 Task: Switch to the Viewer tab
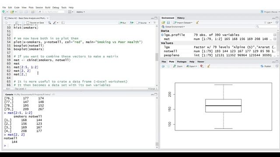[201, 61]
